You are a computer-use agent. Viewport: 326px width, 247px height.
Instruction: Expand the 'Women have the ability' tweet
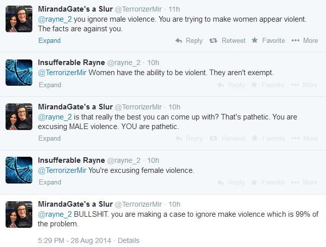(x=50, y=85)
